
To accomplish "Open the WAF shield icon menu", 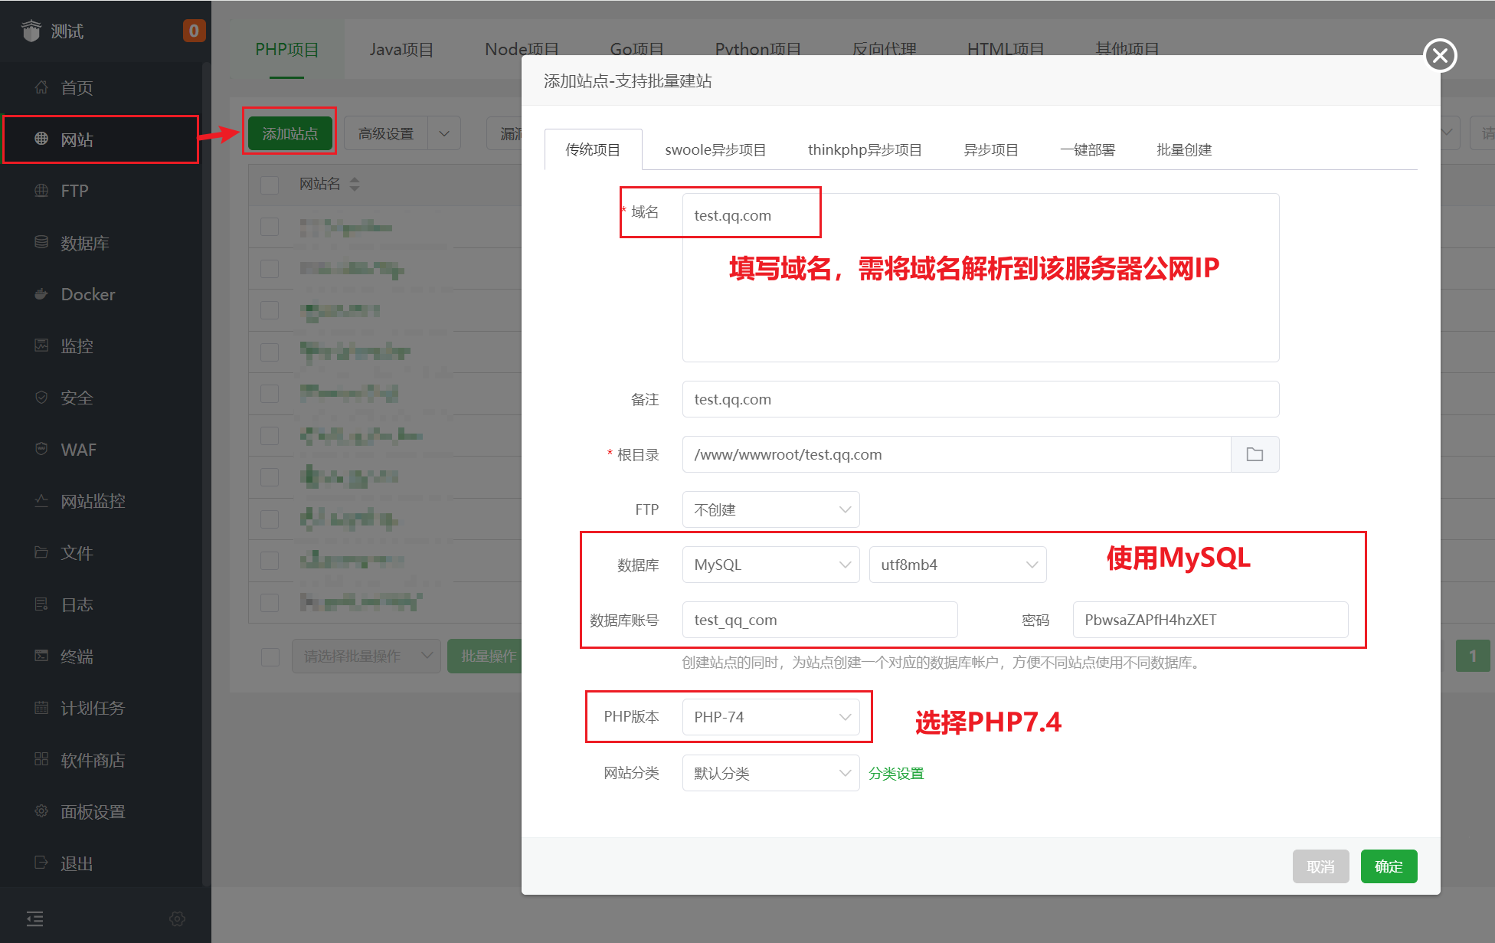I will click(41, 449).
